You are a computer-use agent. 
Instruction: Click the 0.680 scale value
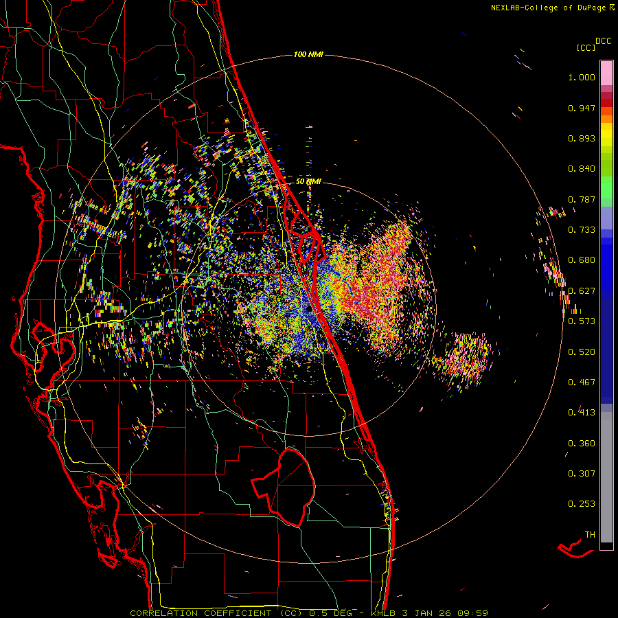click(x=582, y=260)
